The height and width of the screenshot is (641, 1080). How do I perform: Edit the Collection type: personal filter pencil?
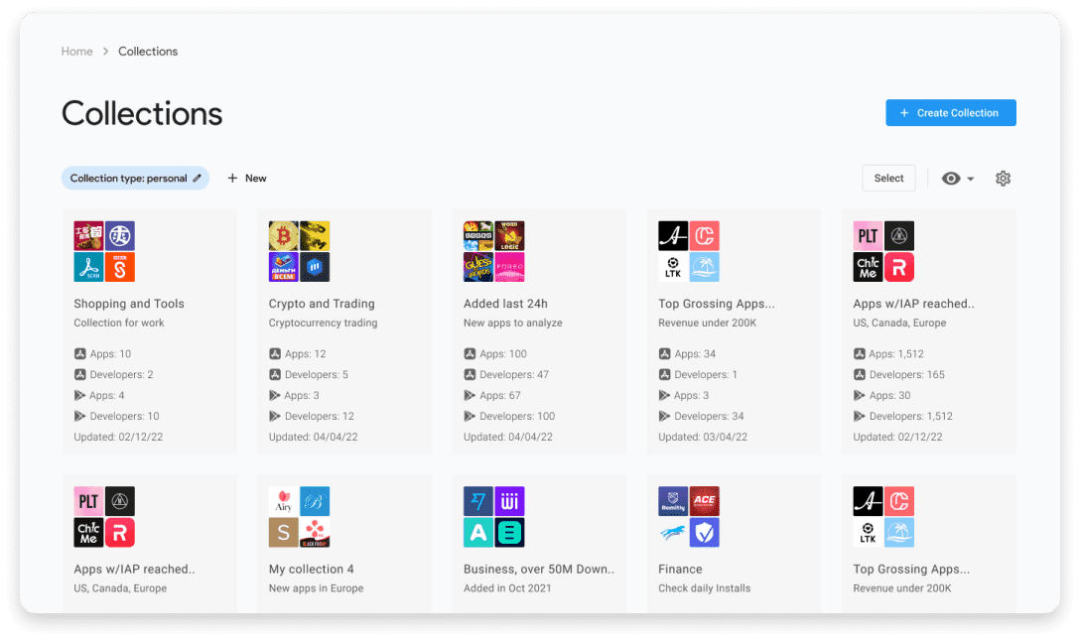(198, 179)
